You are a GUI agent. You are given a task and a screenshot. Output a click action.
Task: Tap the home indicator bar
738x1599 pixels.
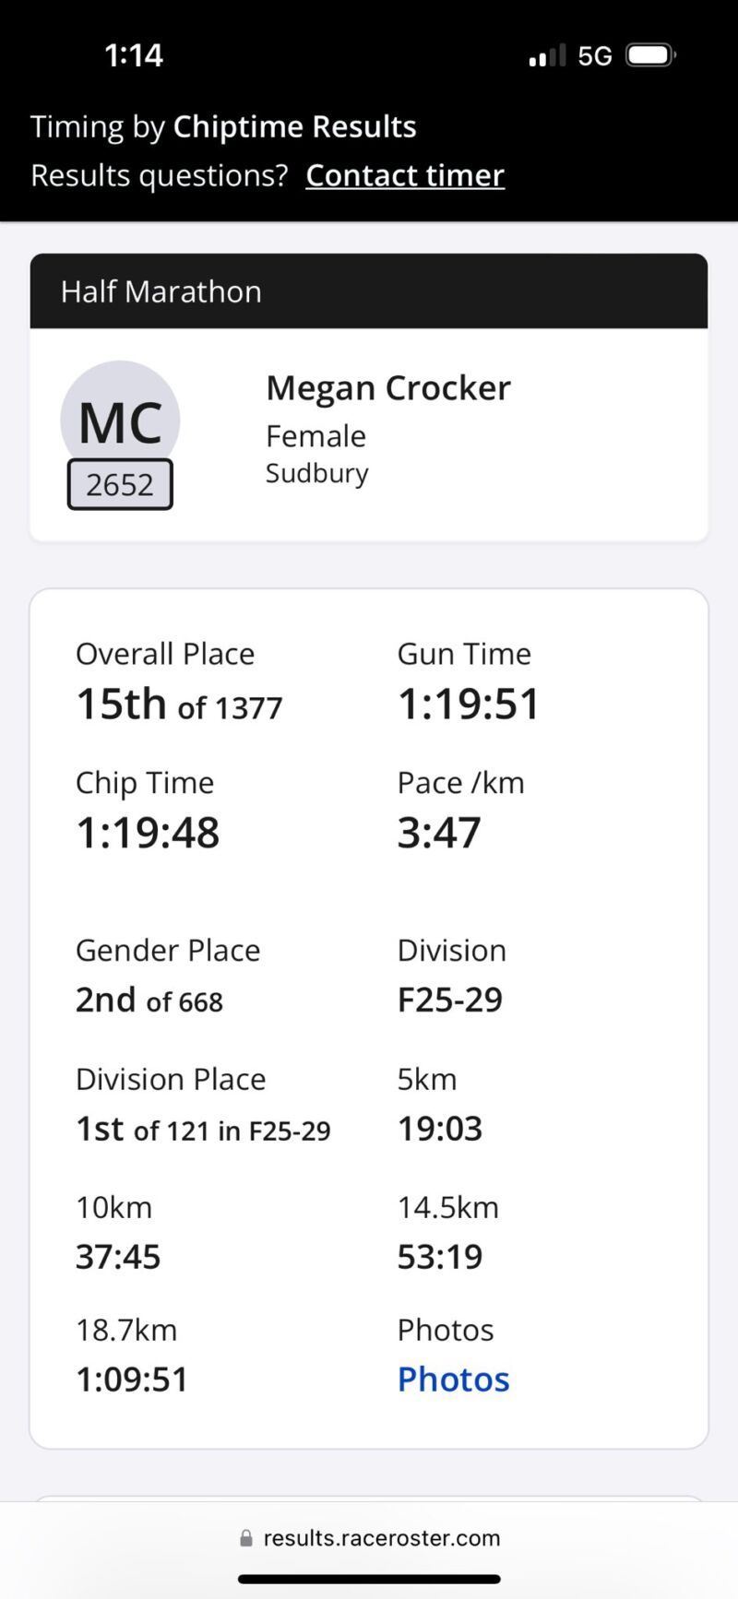click(369, 1579)
